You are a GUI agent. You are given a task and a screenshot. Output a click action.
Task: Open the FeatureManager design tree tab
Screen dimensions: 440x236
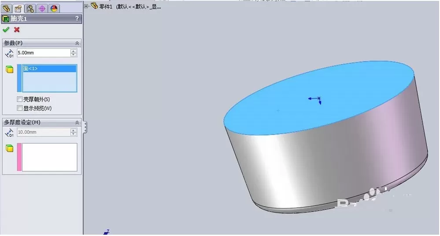pyautogui.click(x=7, y=8)
